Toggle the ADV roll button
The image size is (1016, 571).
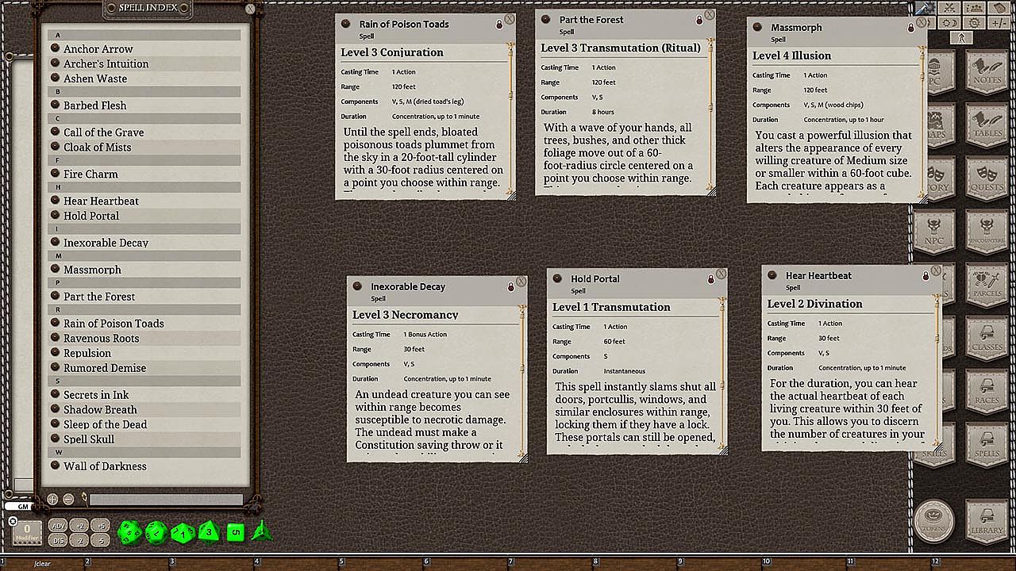click(58, 526)
